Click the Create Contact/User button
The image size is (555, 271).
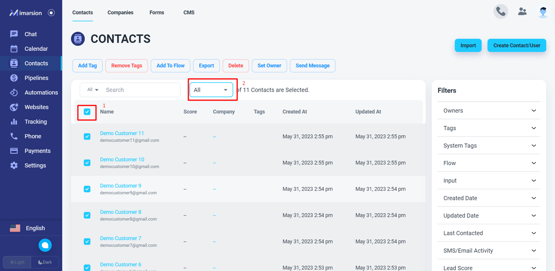[x=517, y=45]
